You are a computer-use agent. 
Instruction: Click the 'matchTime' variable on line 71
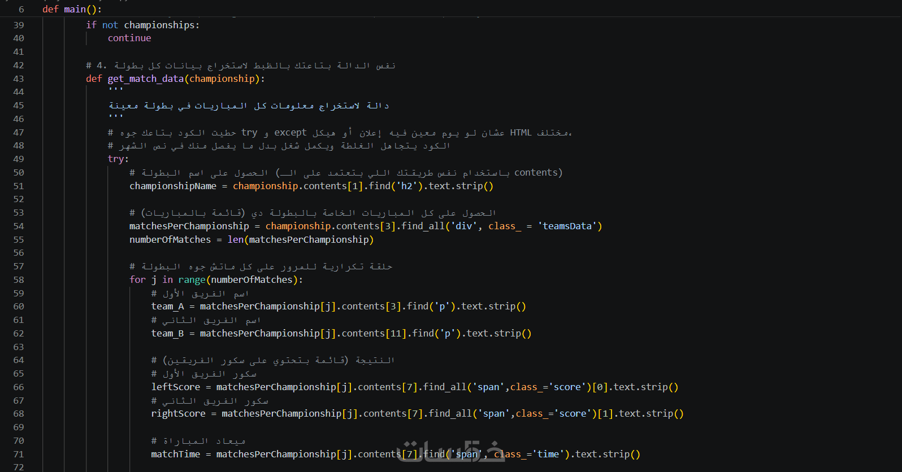[176, 454]
